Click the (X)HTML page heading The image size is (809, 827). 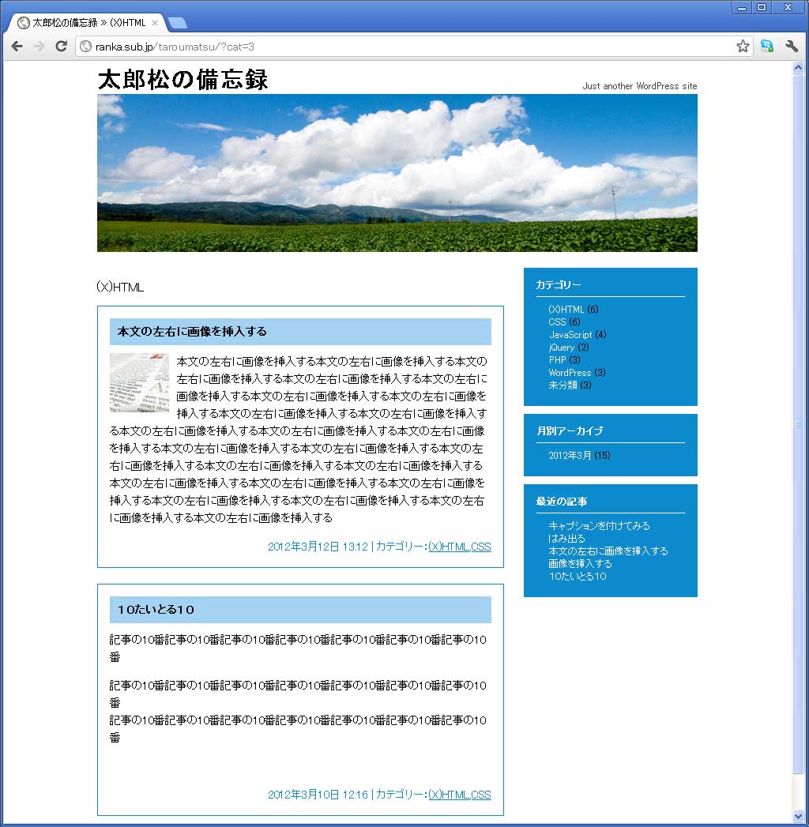pyautogui.click(x=120, y=287)
